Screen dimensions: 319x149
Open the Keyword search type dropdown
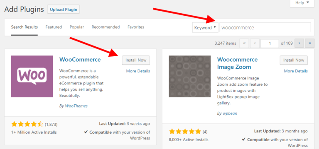click(205, 27)
